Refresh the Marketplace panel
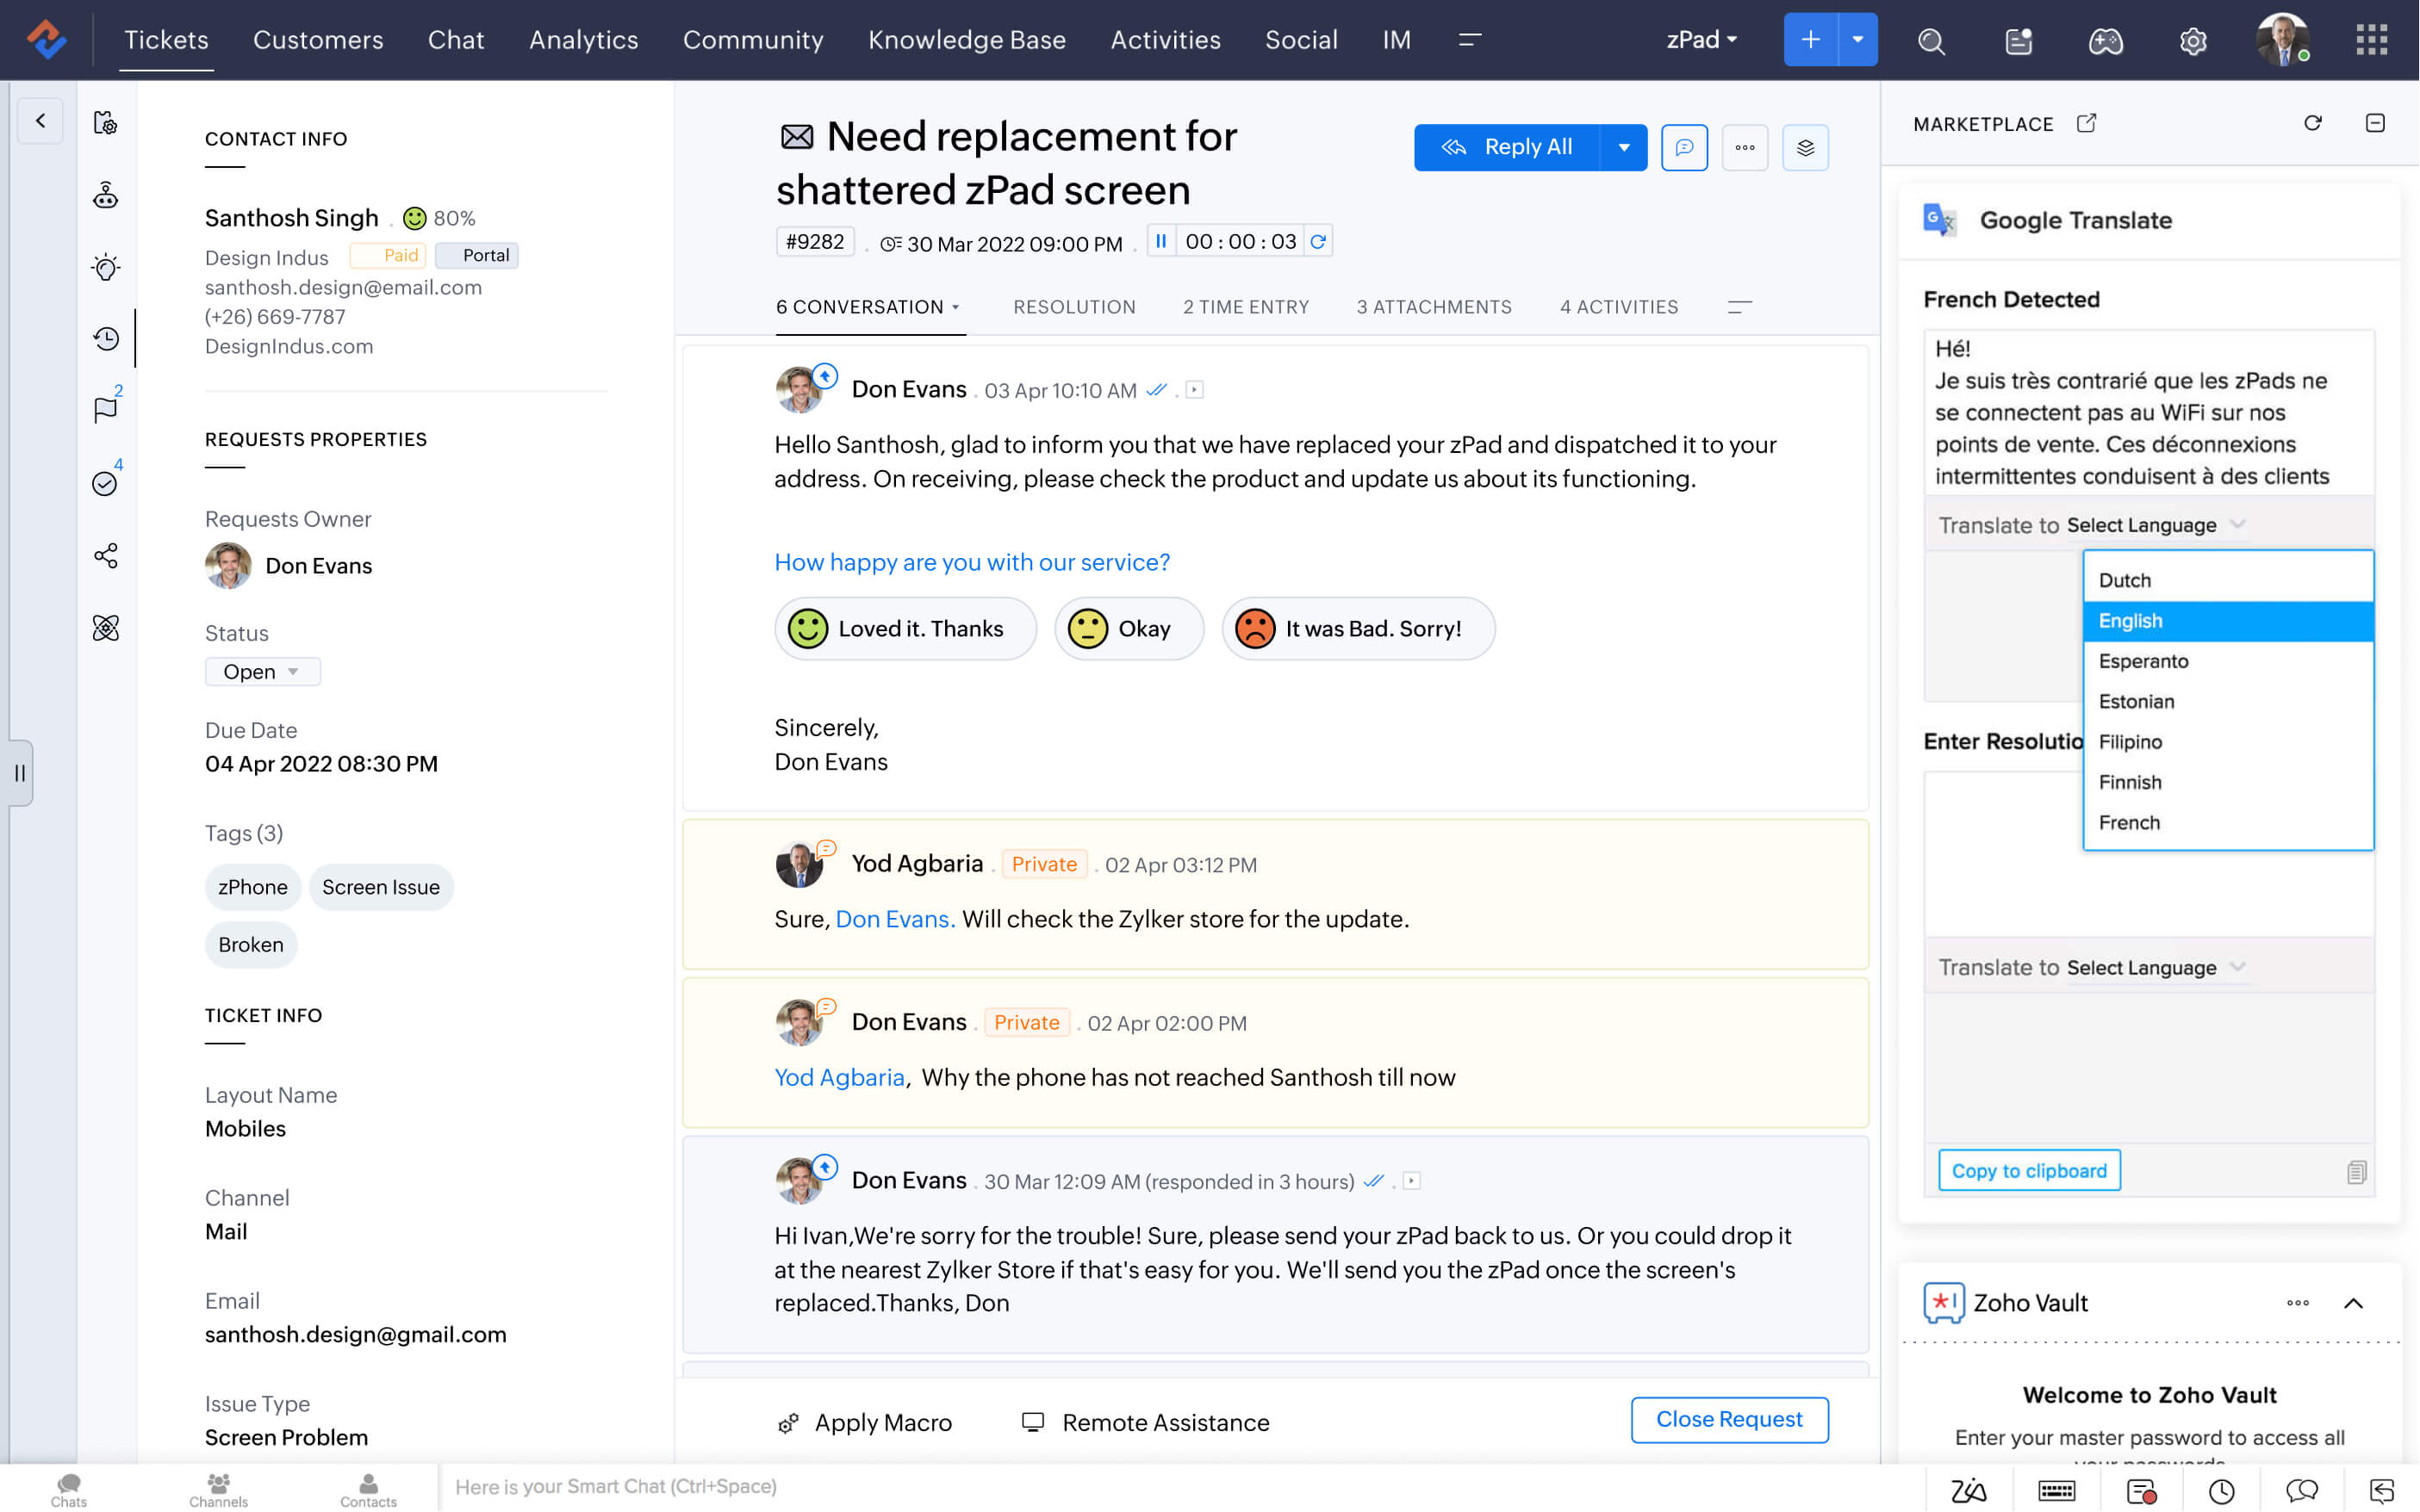The image size is (2420, 1512). coord(2312,123)
